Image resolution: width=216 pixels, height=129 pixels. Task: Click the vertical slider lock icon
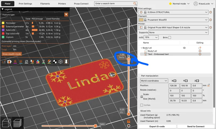click(x=129, y=121)
